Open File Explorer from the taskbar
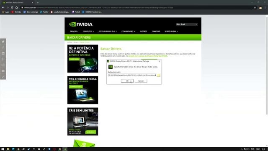The width and height of the screenshot is (268, 151). point(8,149)
